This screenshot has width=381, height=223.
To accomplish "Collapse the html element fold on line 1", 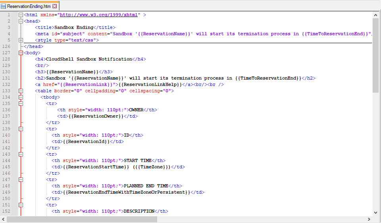I will (21, 15).
